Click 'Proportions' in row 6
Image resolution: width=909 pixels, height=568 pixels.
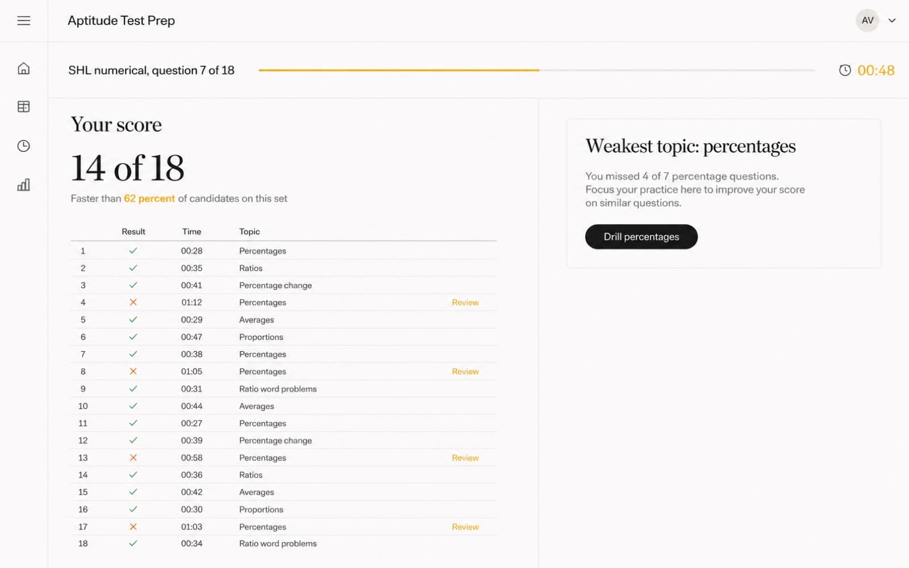[261, 337]
